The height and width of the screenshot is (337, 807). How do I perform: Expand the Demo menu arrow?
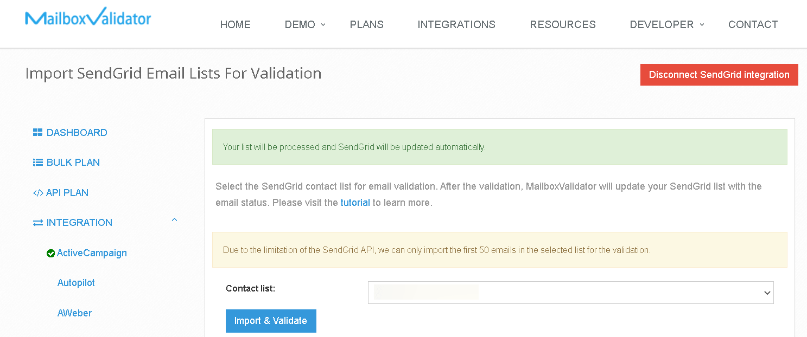(323, 24)
